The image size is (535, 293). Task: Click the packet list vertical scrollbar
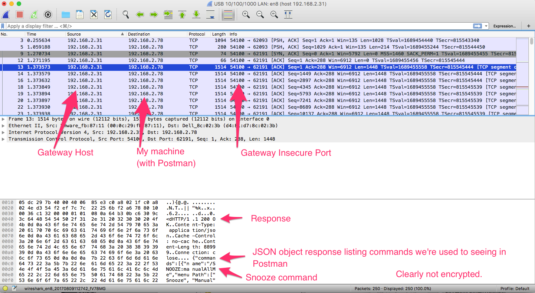532,74
